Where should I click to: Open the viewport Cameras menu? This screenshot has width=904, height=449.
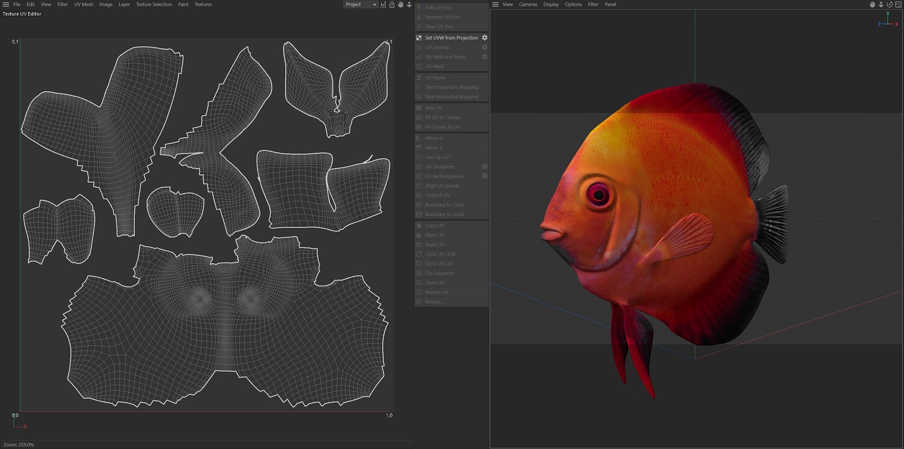[x=528, y=4]
